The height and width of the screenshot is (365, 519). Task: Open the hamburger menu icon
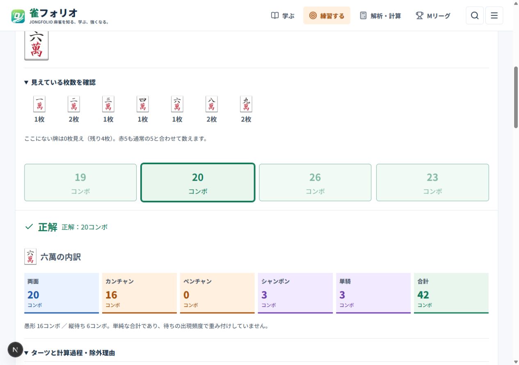494,16
